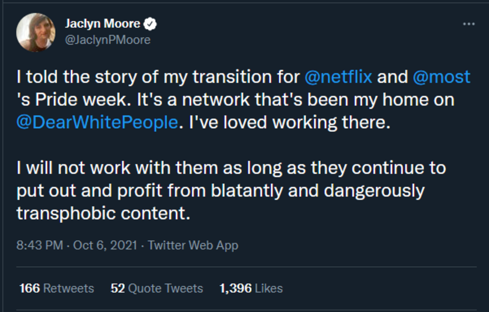Click the "I will not work" line
Viewport: 489px width, 312px height.
[231, 168]
